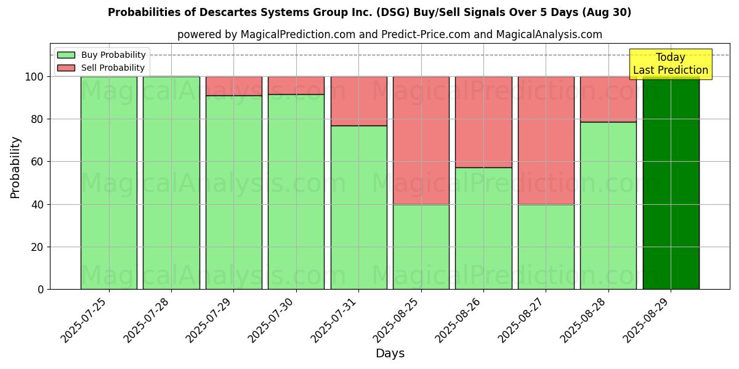Click the dark green 2025-08-29 bar
This screenshot has height=369, width=739.
(671, 183)
